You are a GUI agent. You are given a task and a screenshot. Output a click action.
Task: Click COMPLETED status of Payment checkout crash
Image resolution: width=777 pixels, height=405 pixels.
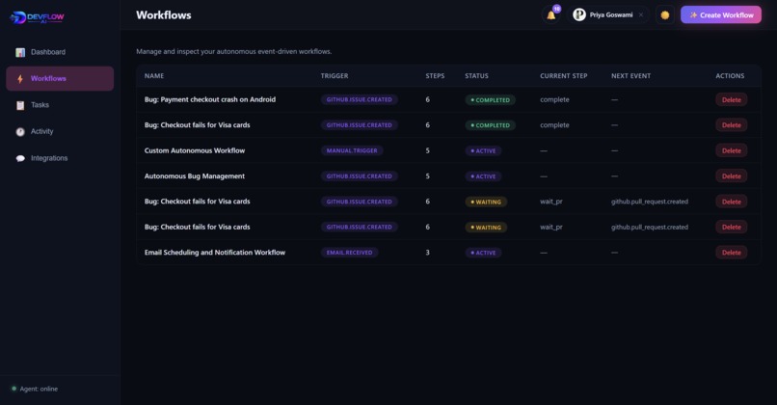tap(490, 99)
